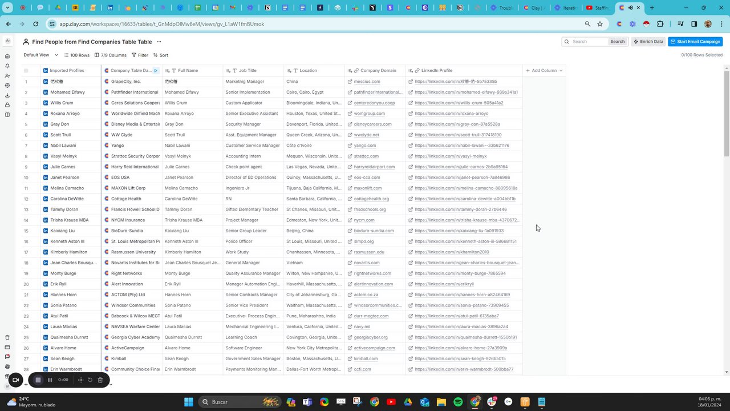Open trash icon in left sidebar

tap(7, 337)
